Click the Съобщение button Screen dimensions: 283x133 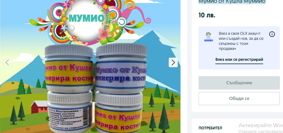click(239, 83)
